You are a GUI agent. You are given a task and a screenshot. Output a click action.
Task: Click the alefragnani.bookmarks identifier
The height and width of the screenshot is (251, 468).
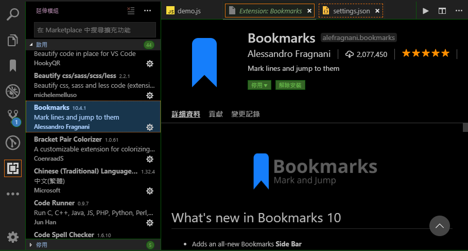[358, 38]
